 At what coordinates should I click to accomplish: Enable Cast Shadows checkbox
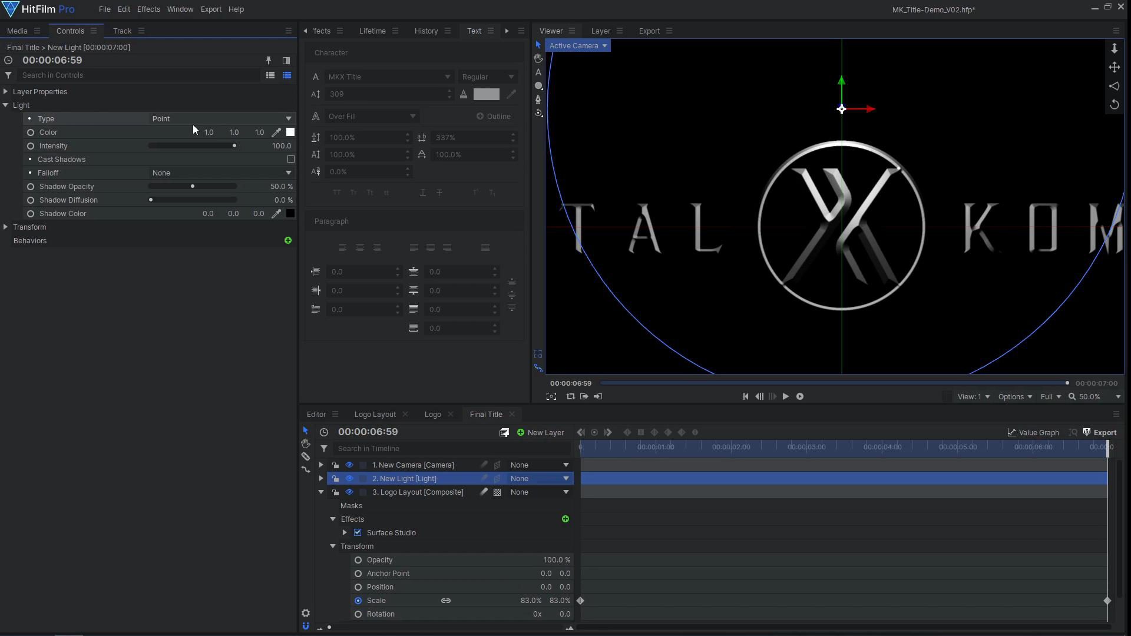[x=290, y=160]
